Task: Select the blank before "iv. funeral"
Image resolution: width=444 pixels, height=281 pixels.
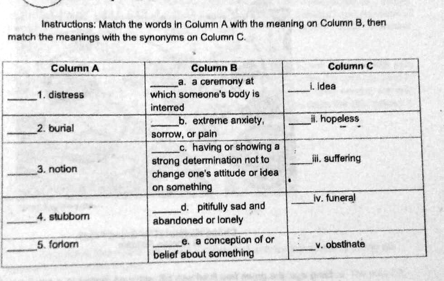Action: point(302,202)
